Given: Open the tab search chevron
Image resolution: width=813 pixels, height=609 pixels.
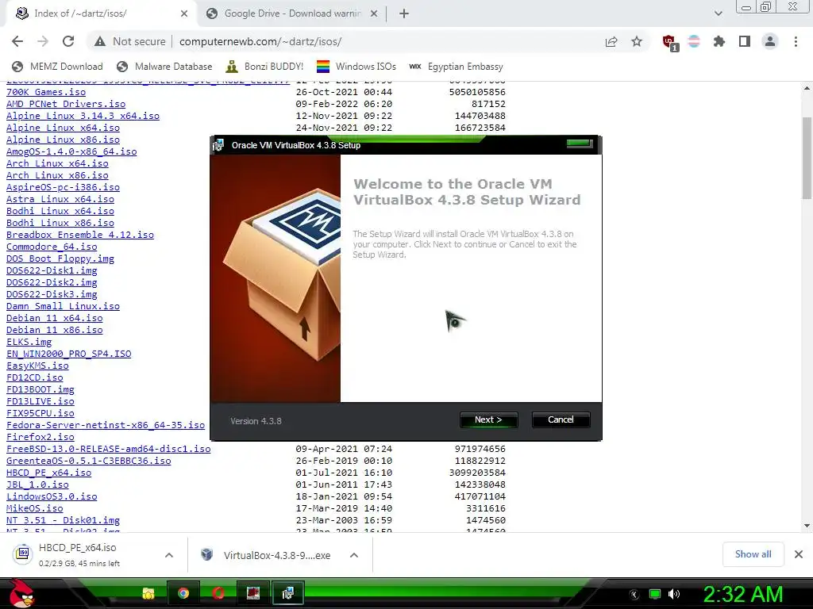Looking at the screenshot, I should click(x=718, y=13).
